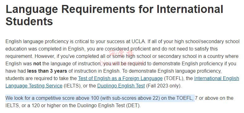Click the International English Language Testing Service link
Screen dimensions: 244x113
(216, 78)
